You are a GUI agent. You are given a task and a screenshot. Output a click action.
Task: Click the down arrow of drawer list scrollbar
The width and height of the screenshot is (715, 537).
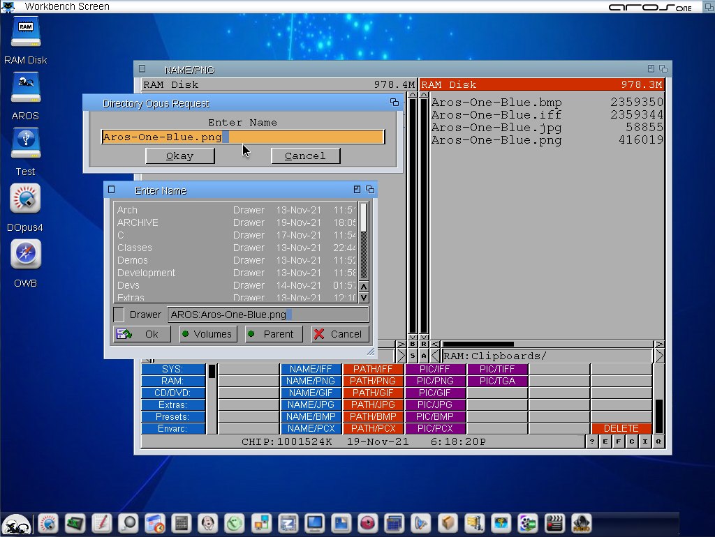tap(364, 298)
